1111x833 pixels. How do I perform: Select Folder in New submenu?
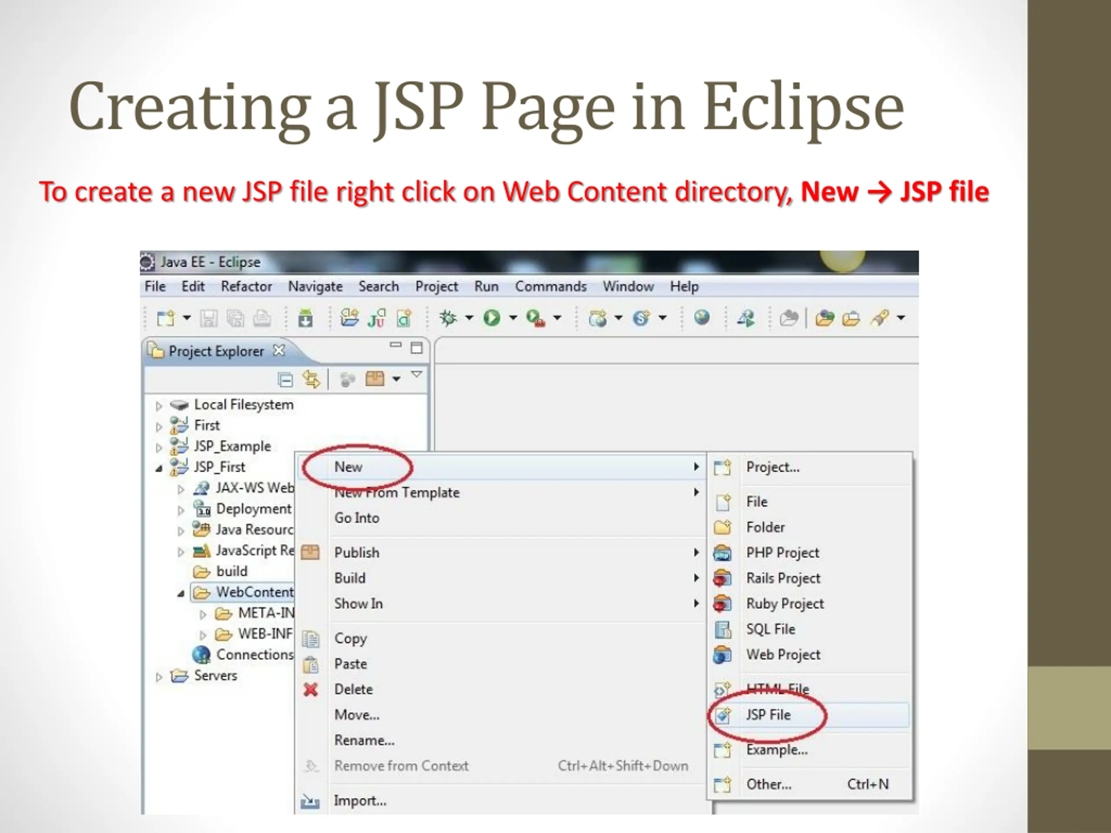pos(810,527)
